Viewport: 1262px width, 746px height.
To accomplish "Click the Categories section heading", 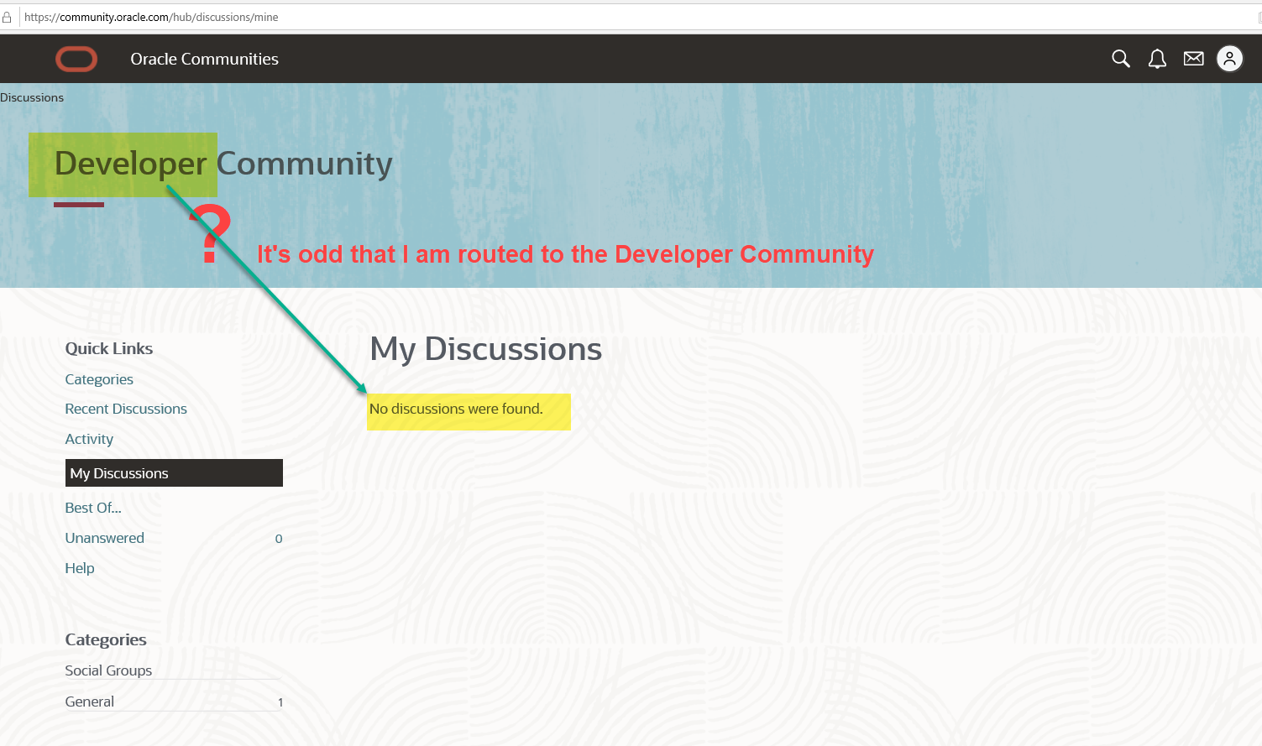I will pyautogui.click(x=106, y=639).
